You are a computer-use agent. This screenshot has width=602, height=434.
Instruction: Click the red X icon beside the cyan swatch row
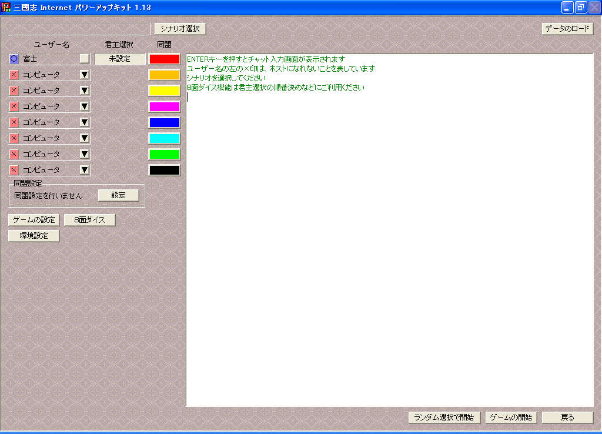coord(14,138)
